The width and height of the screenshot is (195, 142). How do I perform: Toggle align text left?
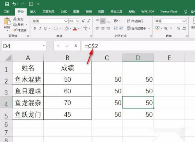coord(97,28)
